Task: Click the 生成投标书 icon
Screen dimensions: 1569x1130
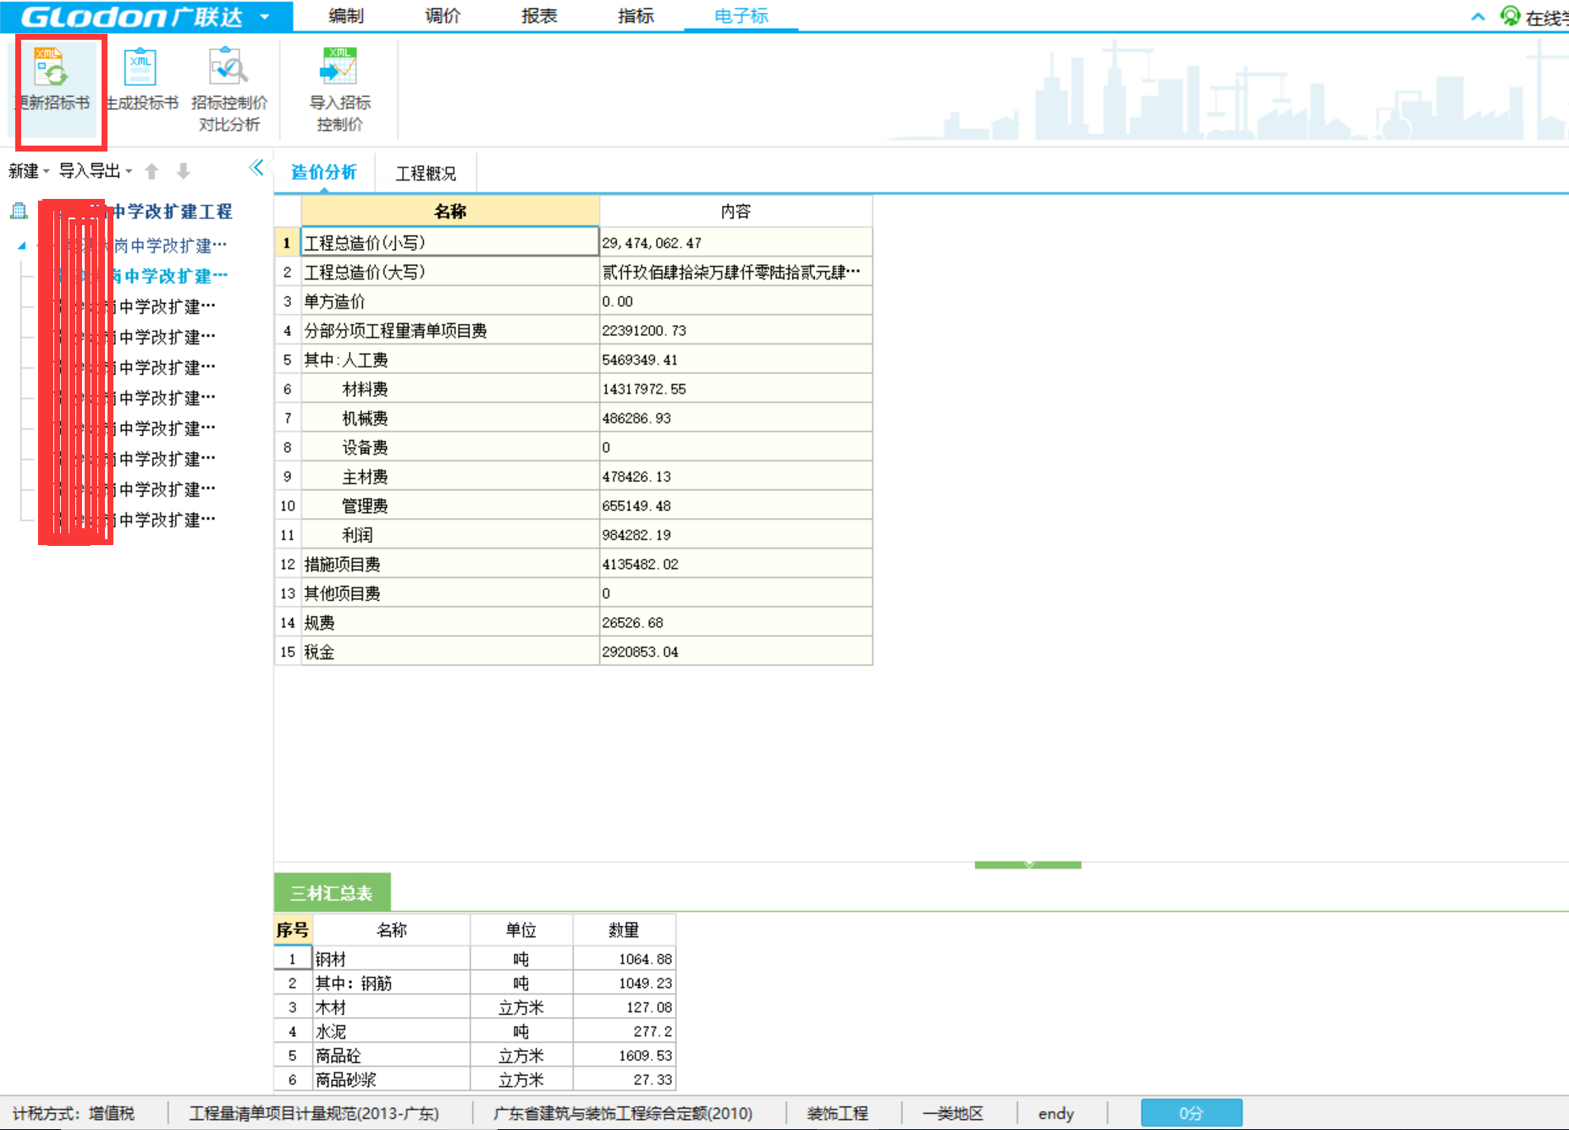Action: [x=140, y=68]
